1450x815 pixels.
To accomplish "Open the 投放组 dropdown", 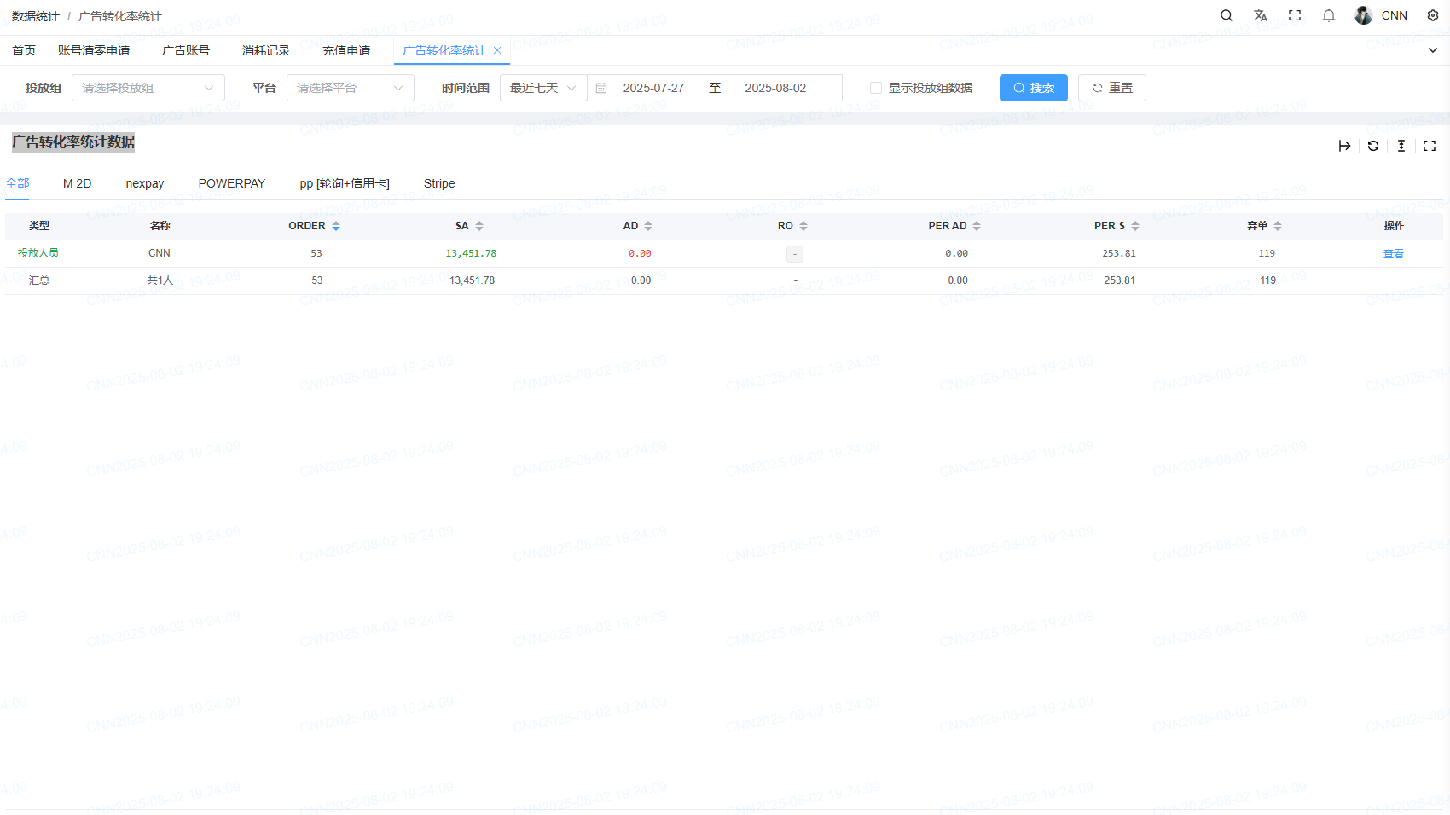I will (148, 88).
